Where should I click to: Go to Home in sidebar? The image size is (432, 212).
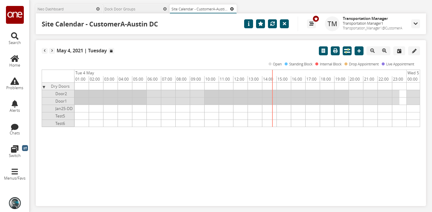pyautogui.click(x=15, y=61)
